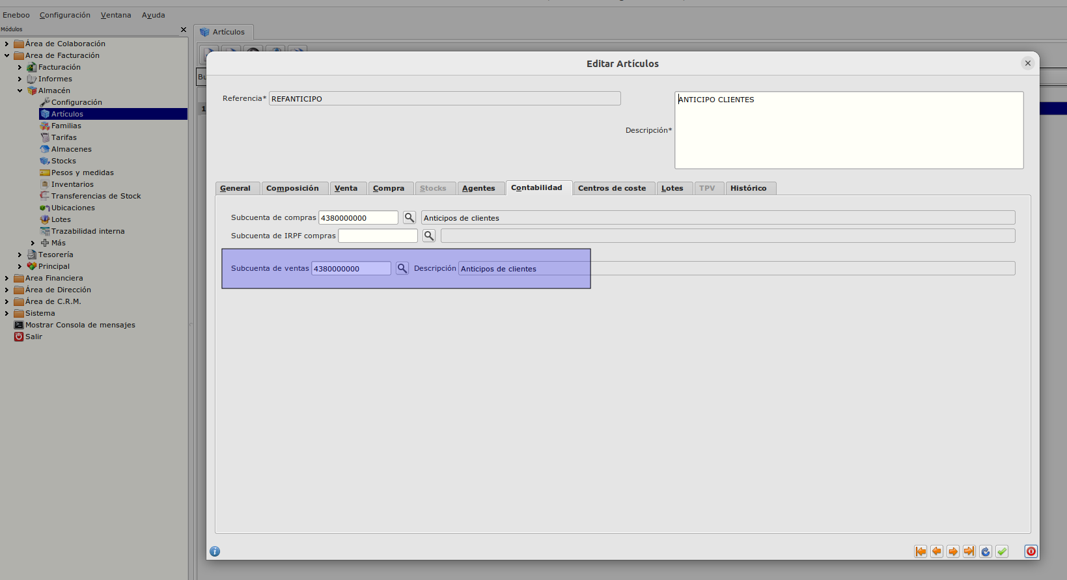Open Configuración under Almacén
Screen dimensions: 1067x580
click(76, 102)
